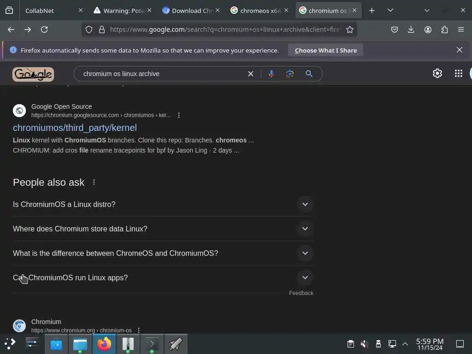Open the KDE application launcher
This screenshot has height=354, width=472.
[10, 344]
